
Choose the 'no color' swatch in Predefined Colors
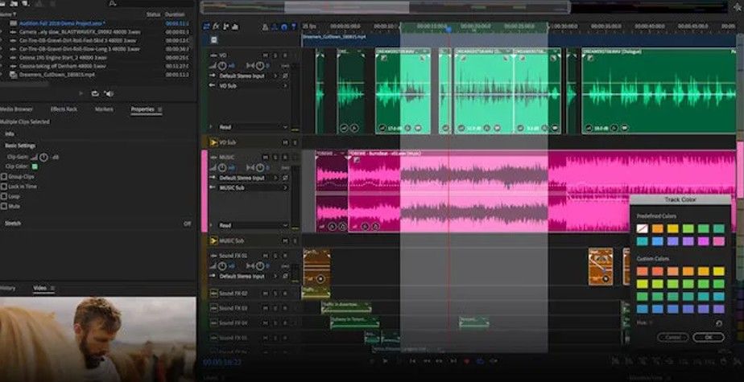coord(642,228)
